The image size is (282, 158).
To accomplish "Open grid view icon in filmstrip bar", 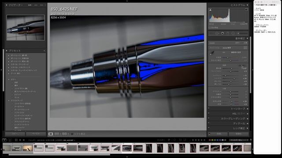I will click(16, 140).
